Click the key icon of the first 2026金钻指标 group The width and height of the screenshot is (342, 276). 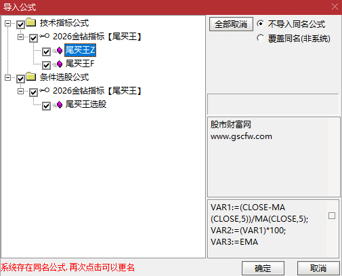[x=45, y=36]
